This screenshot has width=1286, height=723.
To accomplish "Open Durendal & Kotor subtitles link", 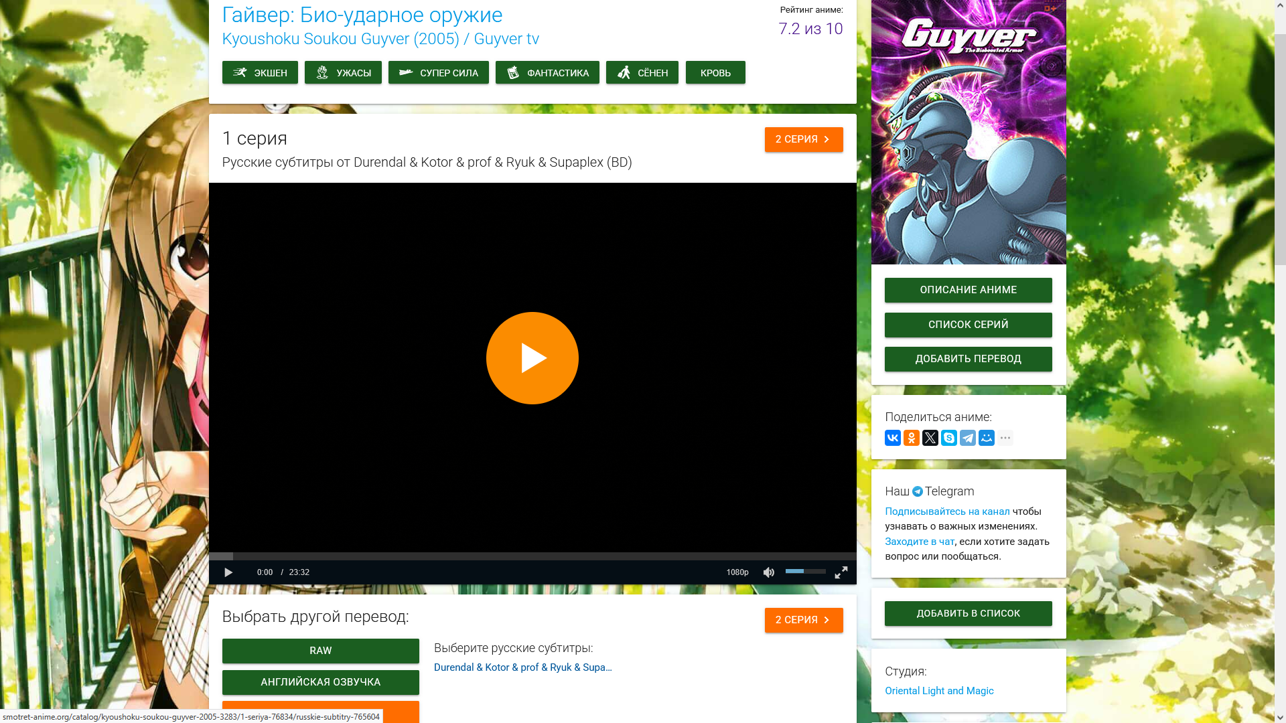I will (x=523, y=667).
